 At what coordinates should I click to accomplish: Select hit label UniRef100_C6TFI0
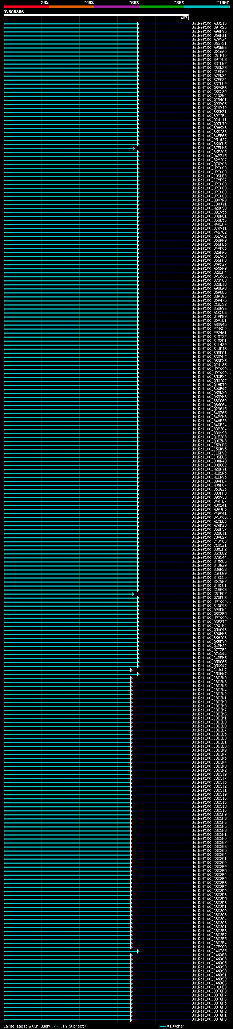tap(209, 55)
